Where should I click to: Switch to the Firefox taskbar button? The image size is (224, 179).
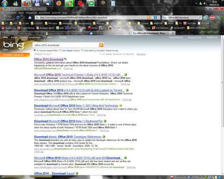point(26,3)
